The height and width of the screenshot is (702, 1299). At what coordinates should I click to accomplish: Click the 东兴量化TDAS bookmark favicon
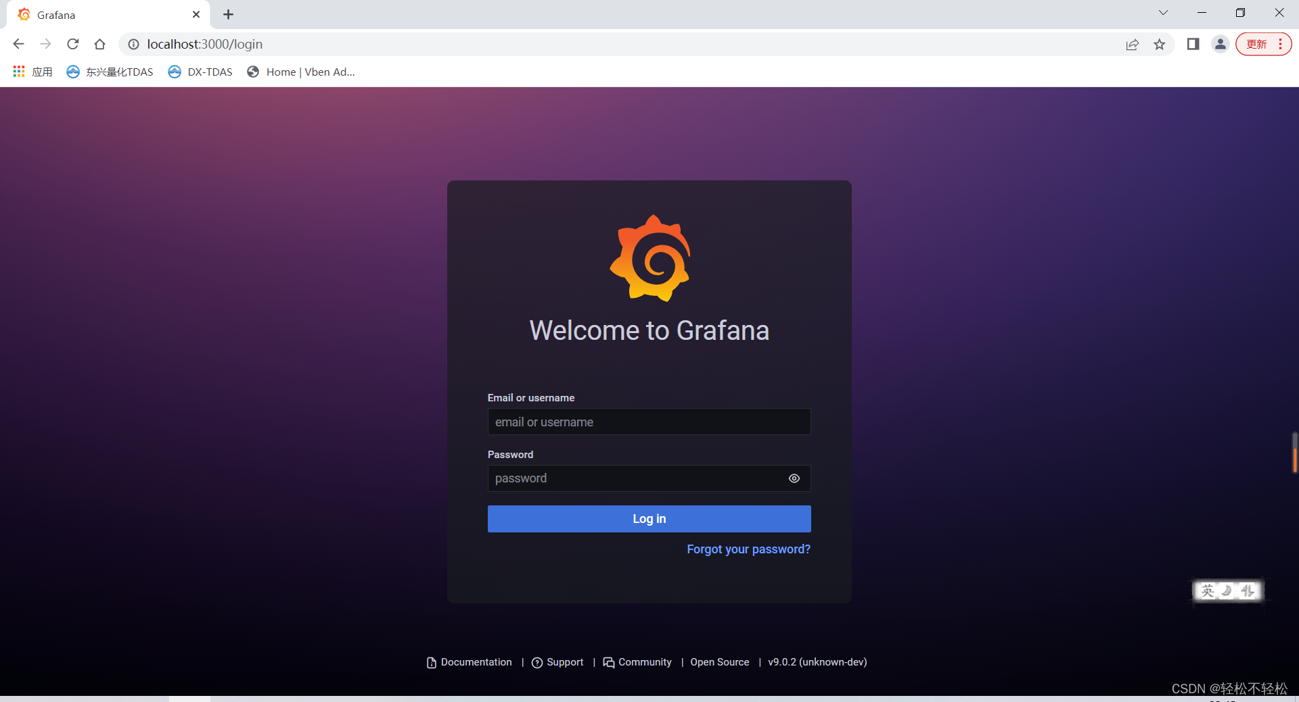coord(73,72)
